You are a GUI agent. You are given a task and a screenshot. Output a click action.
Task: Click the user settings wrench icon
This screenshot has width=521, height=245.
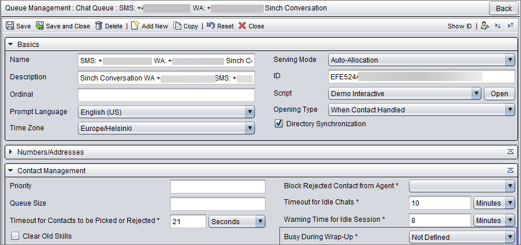tap(485, 26)
